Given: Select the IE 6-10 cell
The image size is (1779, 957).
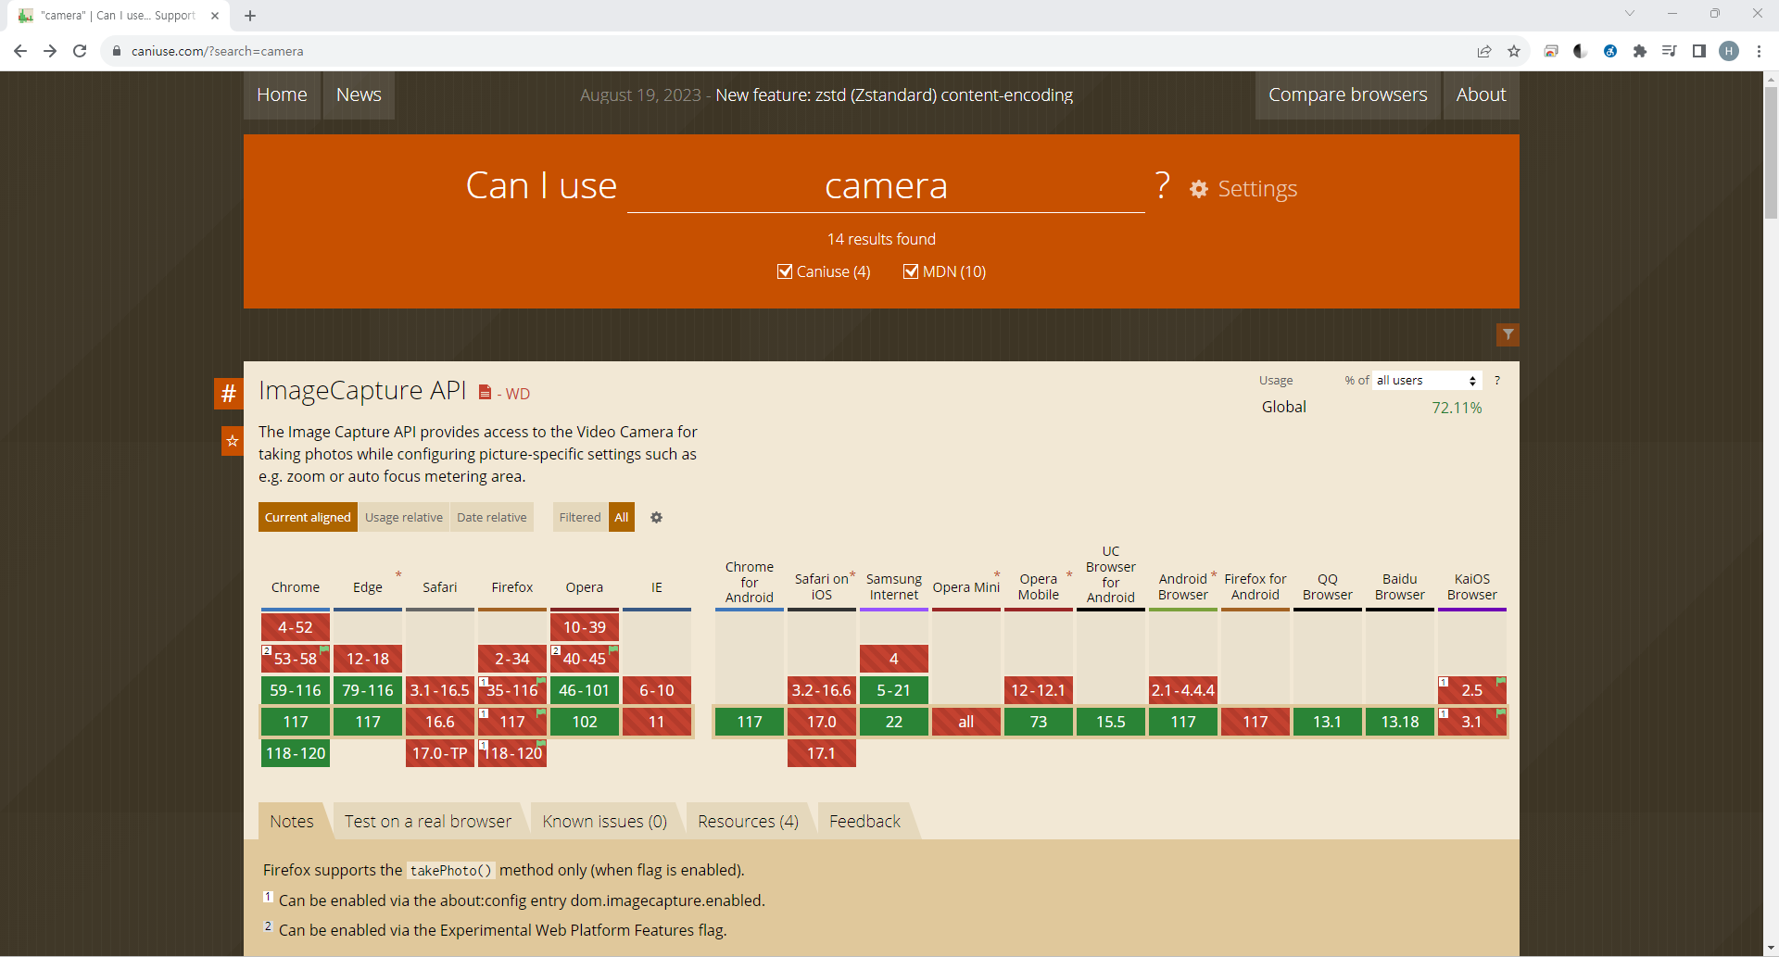Looking at the screenshot, I should pyautogui.click(x=657, y=690).
